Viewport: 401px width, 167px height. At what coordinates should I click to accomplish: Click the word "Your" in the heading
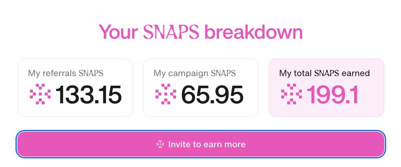[119, 32]
